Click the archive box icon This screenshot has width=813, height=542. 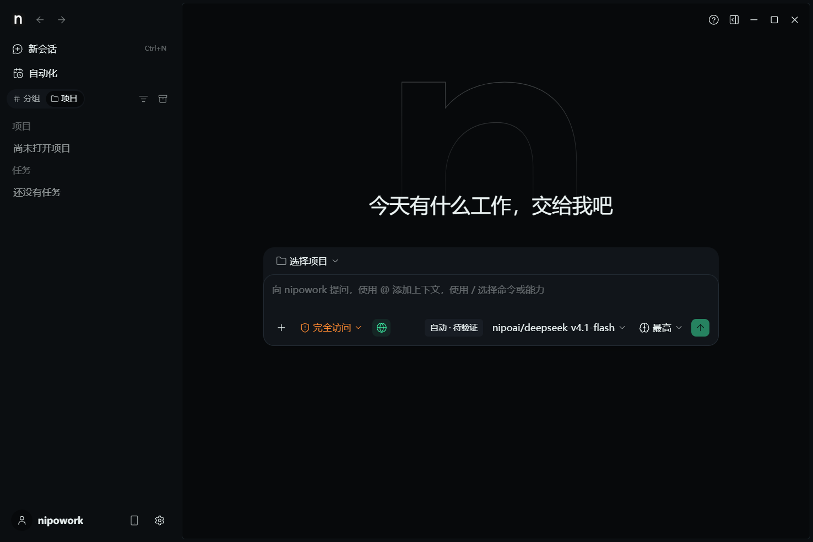163,99
